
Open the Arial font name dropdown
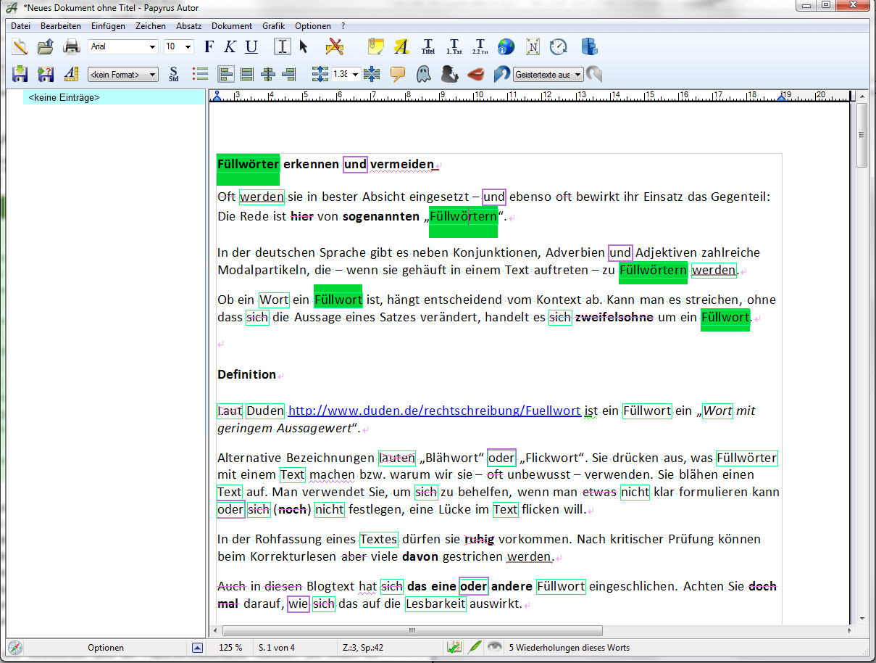[122, 47]
